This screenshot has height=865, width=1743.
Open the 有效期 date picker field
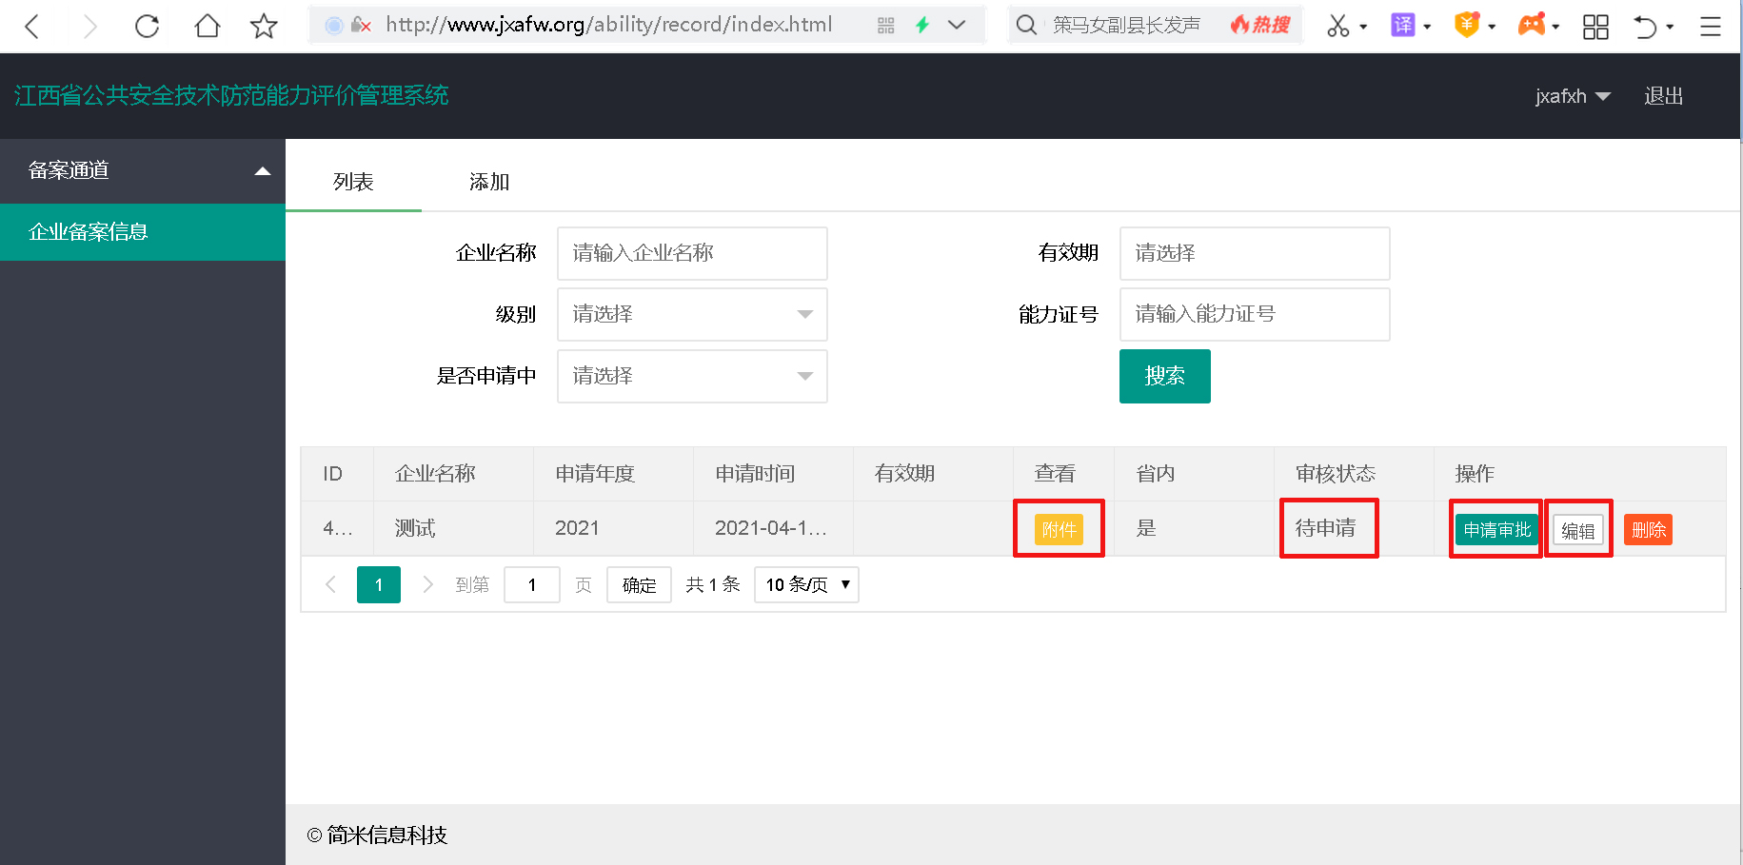(x=1255, y=253)
